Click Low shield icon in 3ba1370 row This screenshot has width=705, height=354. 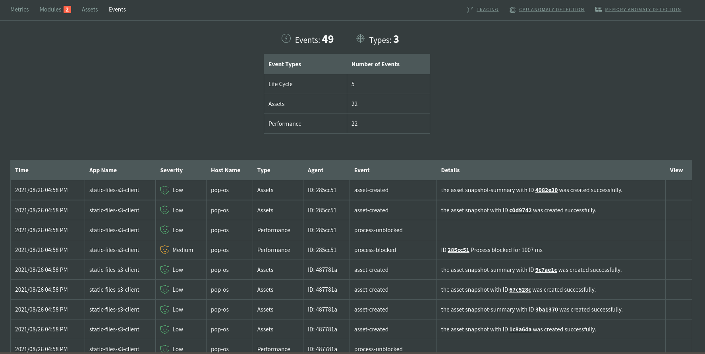pyautogui.click(x=165, y=309)
